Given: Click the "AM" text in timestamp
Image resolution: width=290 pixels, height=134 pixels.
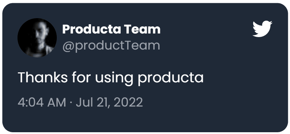Looking at the screenshot, I should point(56,102).
